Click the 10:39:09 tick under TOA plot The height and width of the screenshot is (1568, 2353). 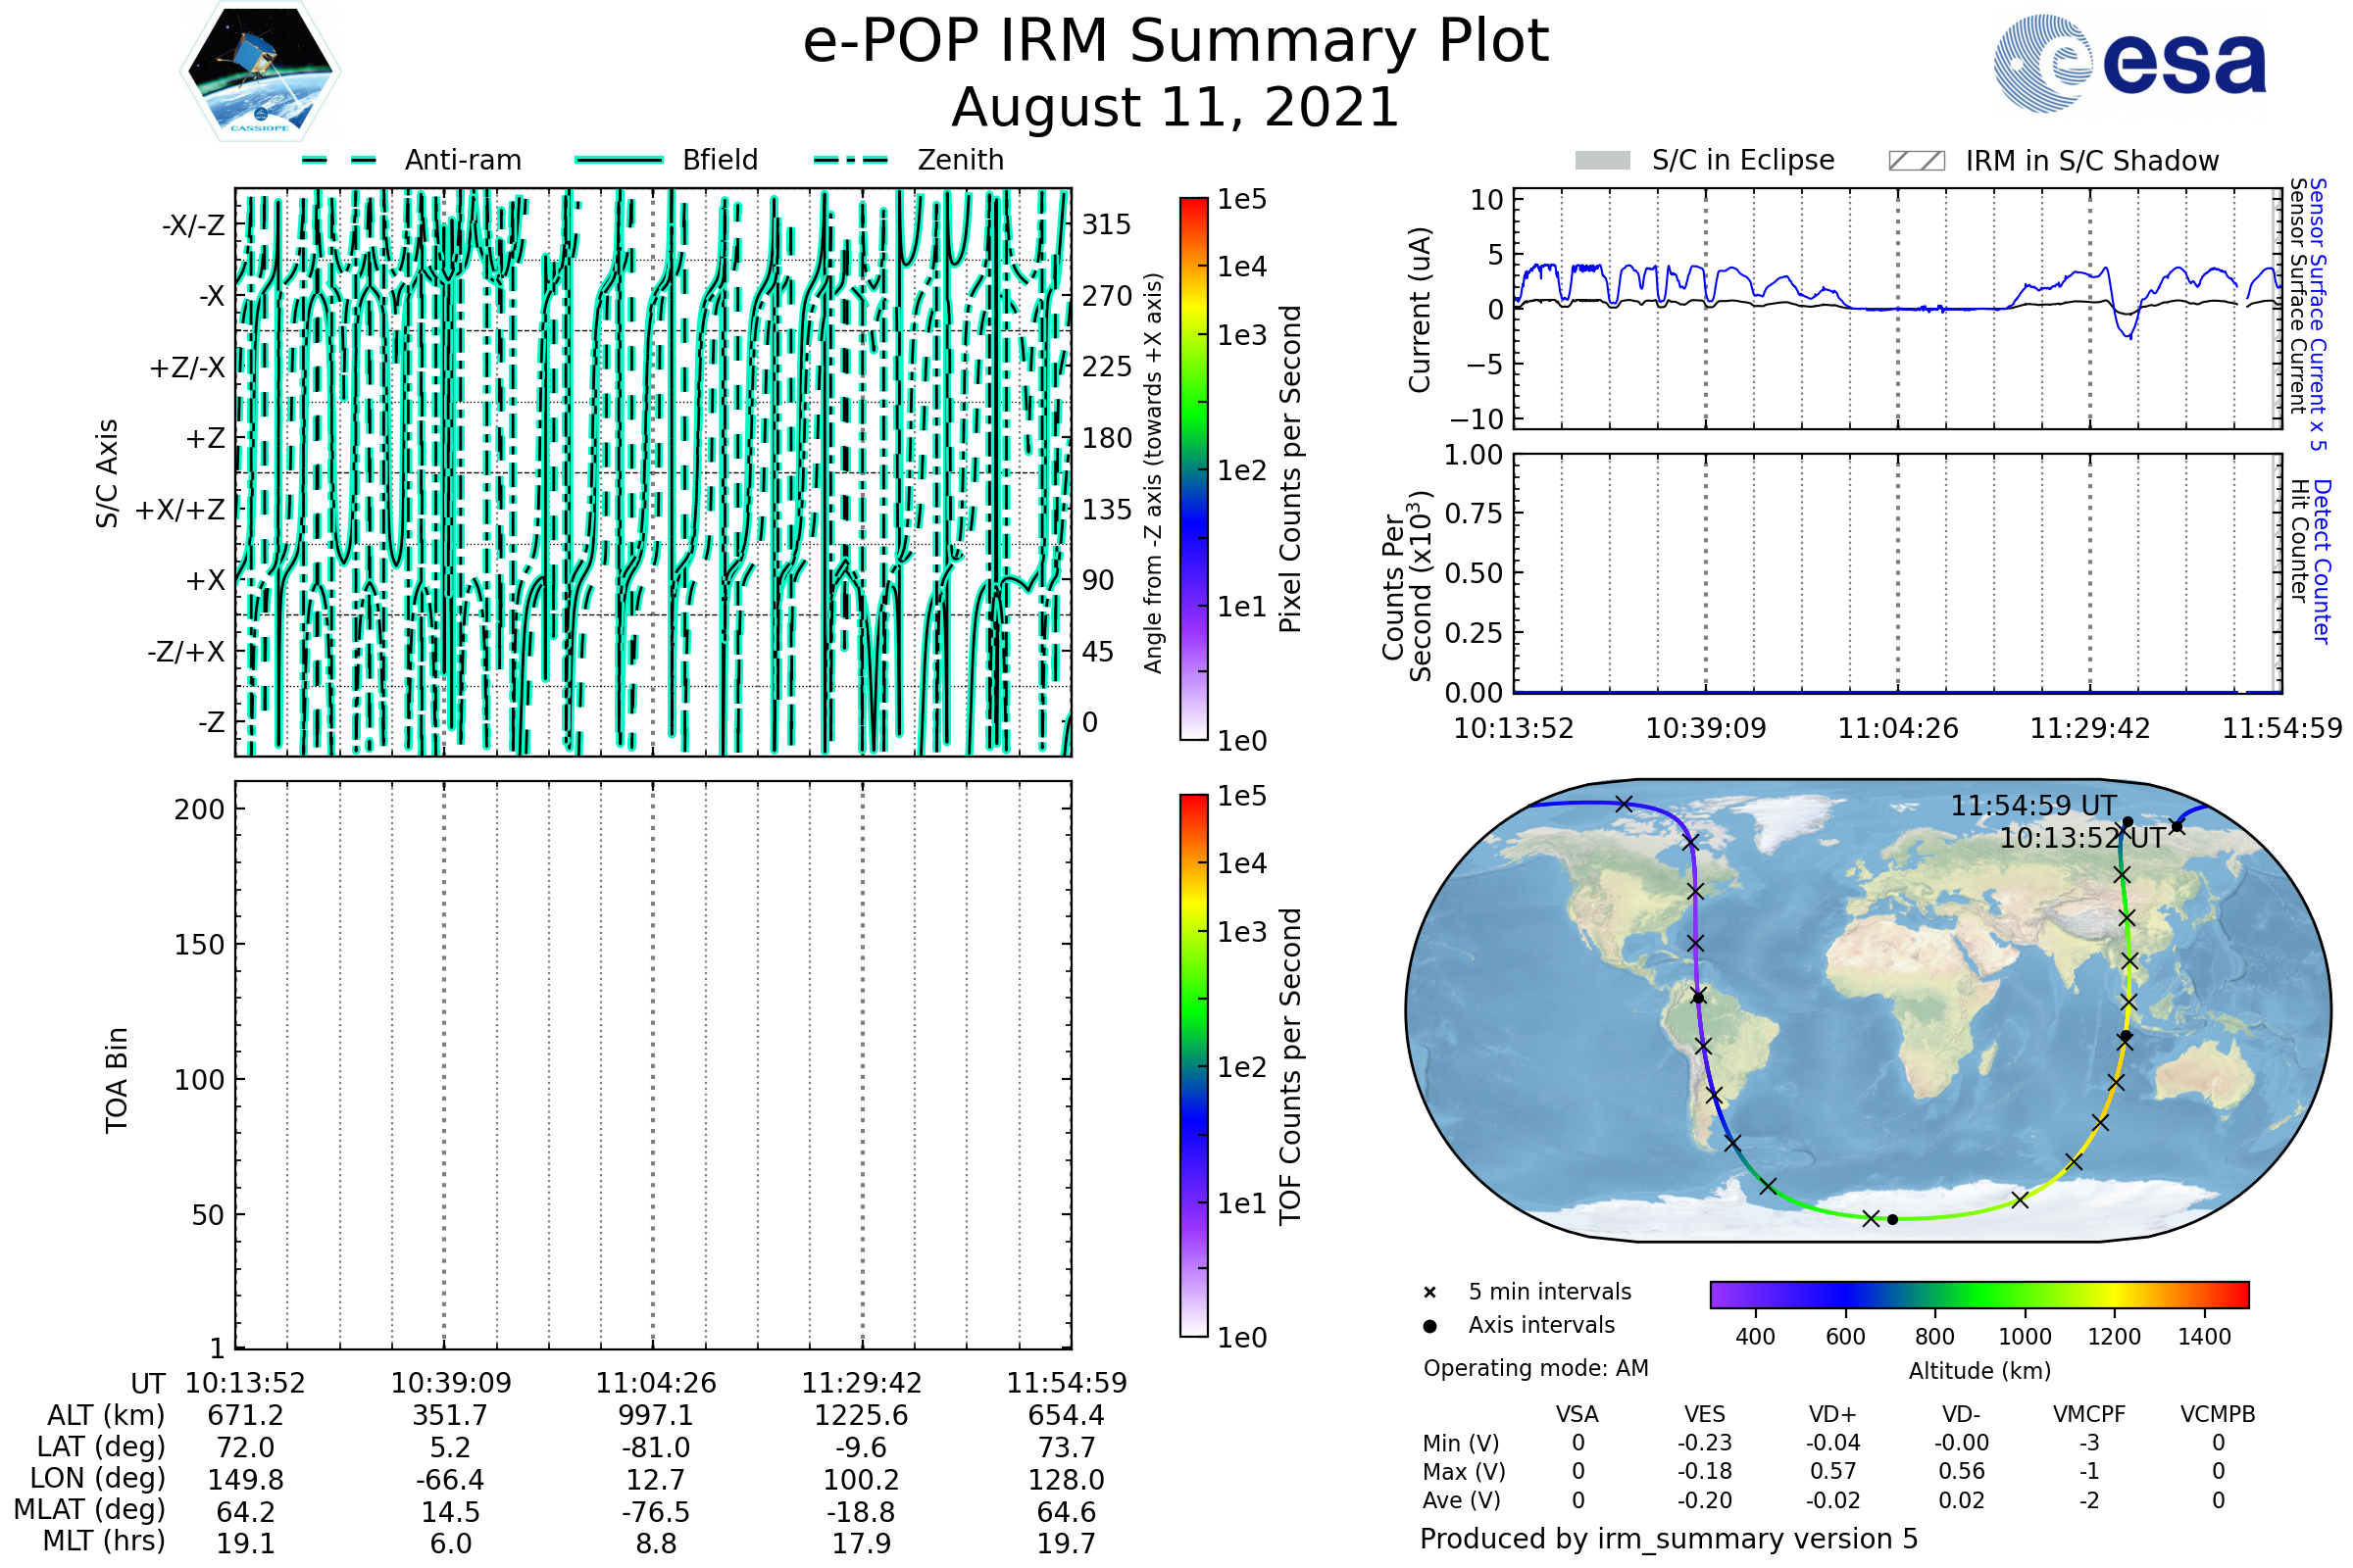450,1383
